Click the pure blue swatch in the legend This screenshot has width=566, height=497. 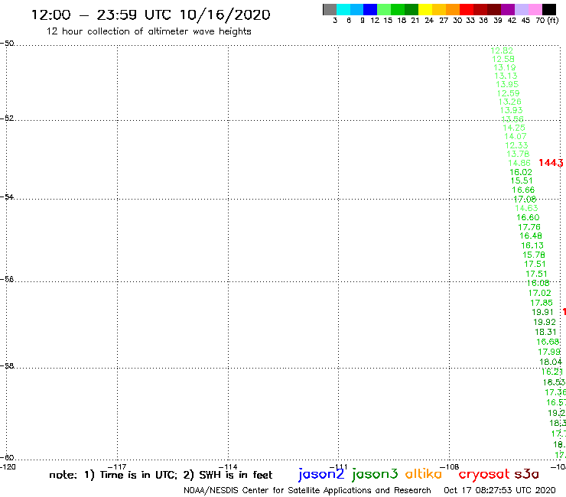coord(370,9)
